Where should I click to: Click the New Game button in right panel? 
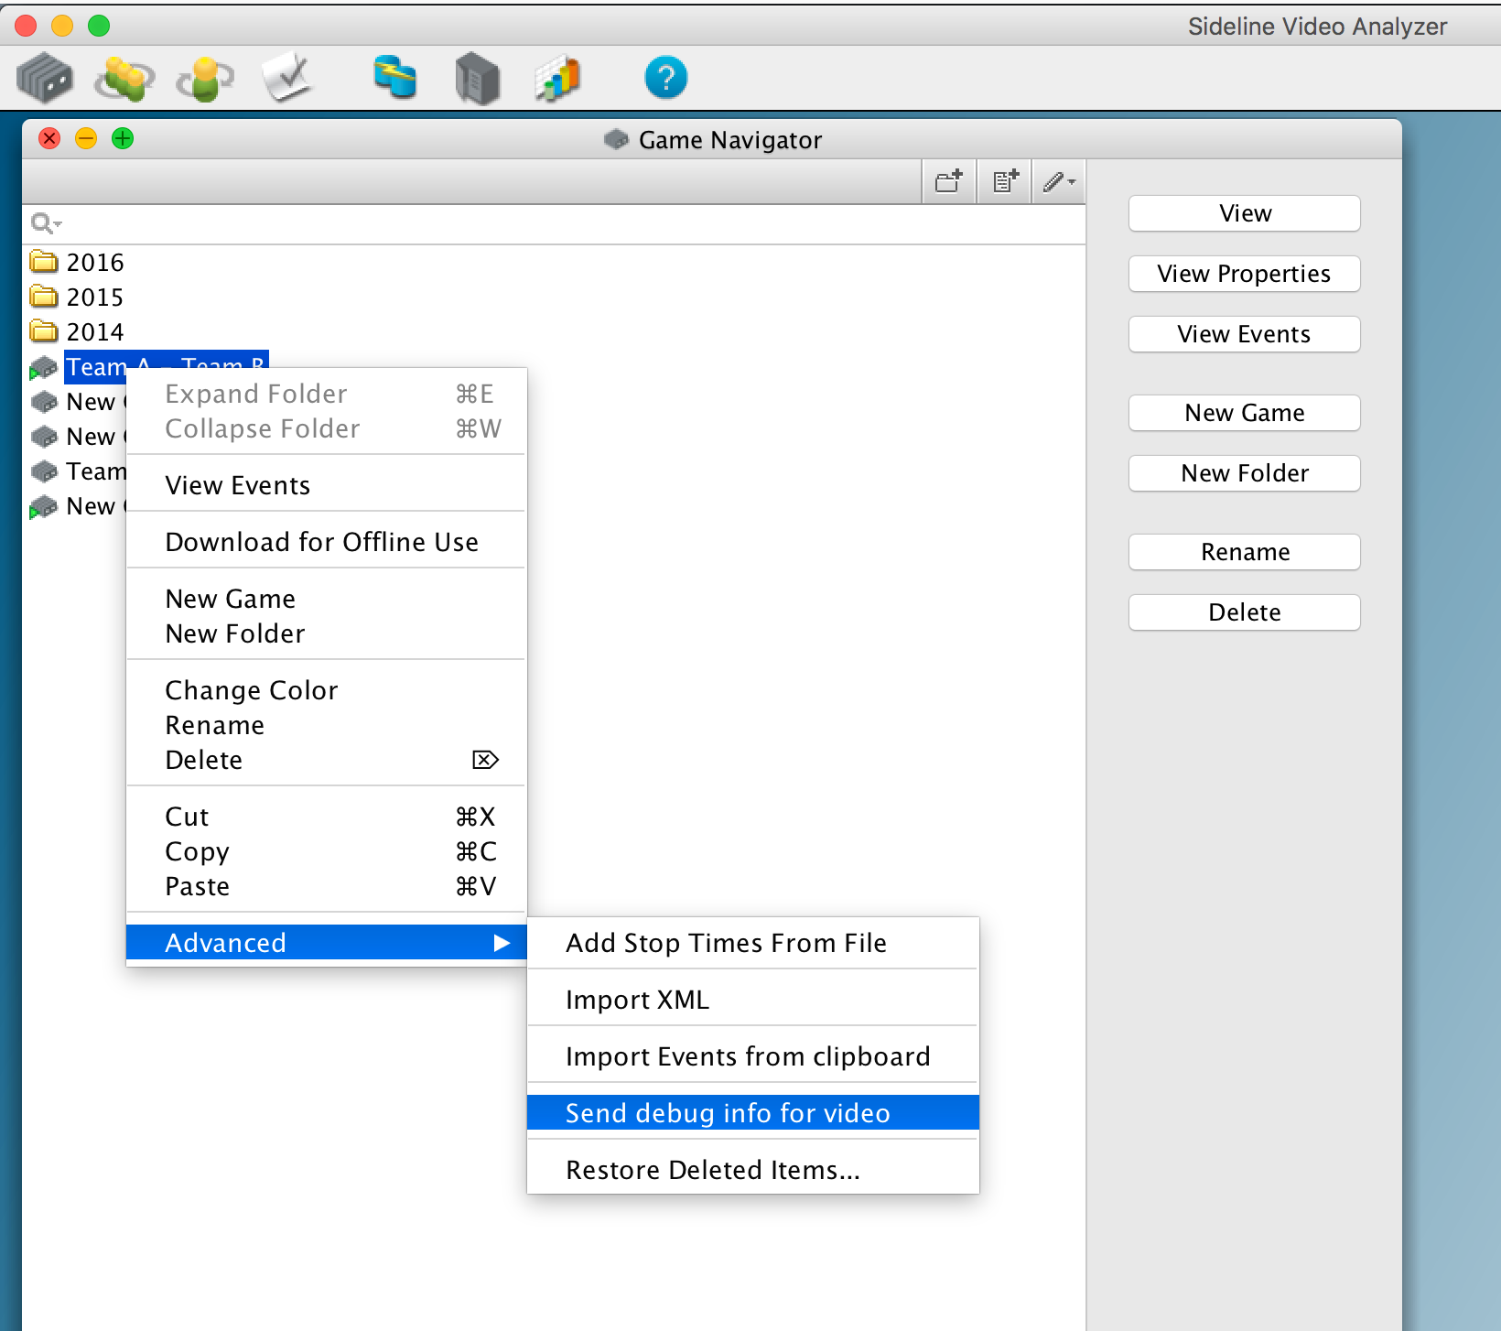[1245, 413]
